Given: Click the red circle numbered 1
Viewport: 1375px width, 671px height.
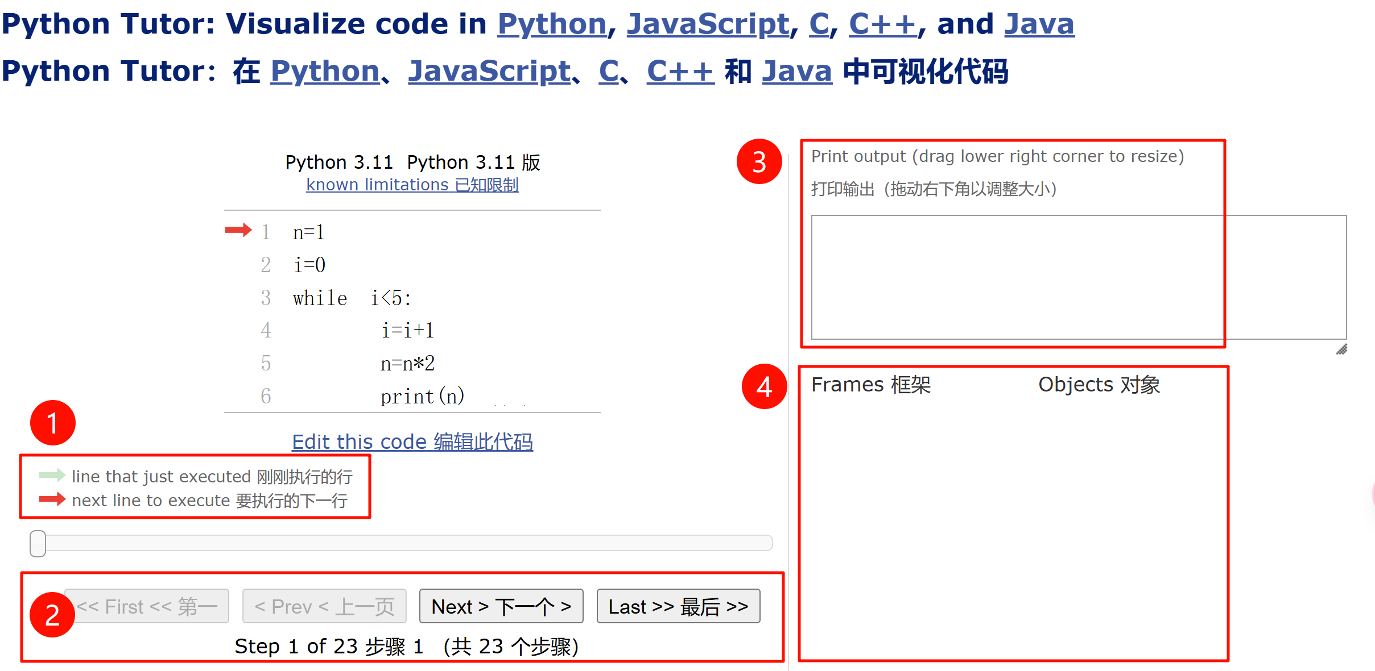Looking at the screenshot, I should point(52,423).
